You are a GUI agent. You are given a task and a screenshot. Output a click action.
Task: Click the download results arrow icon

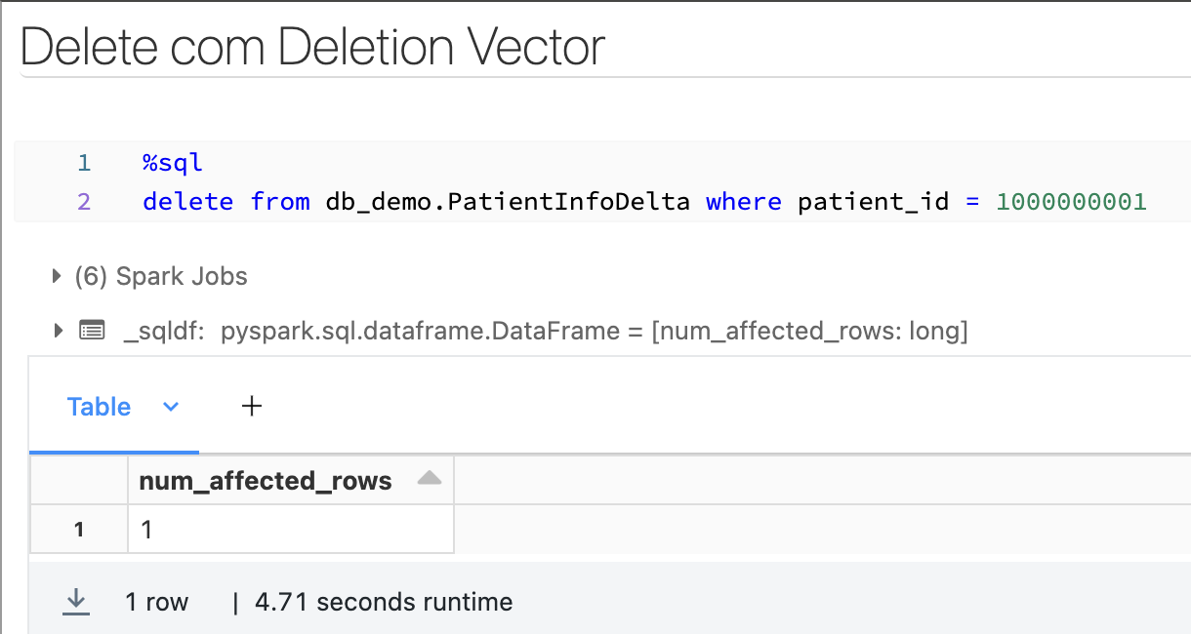tap(75, 602)
